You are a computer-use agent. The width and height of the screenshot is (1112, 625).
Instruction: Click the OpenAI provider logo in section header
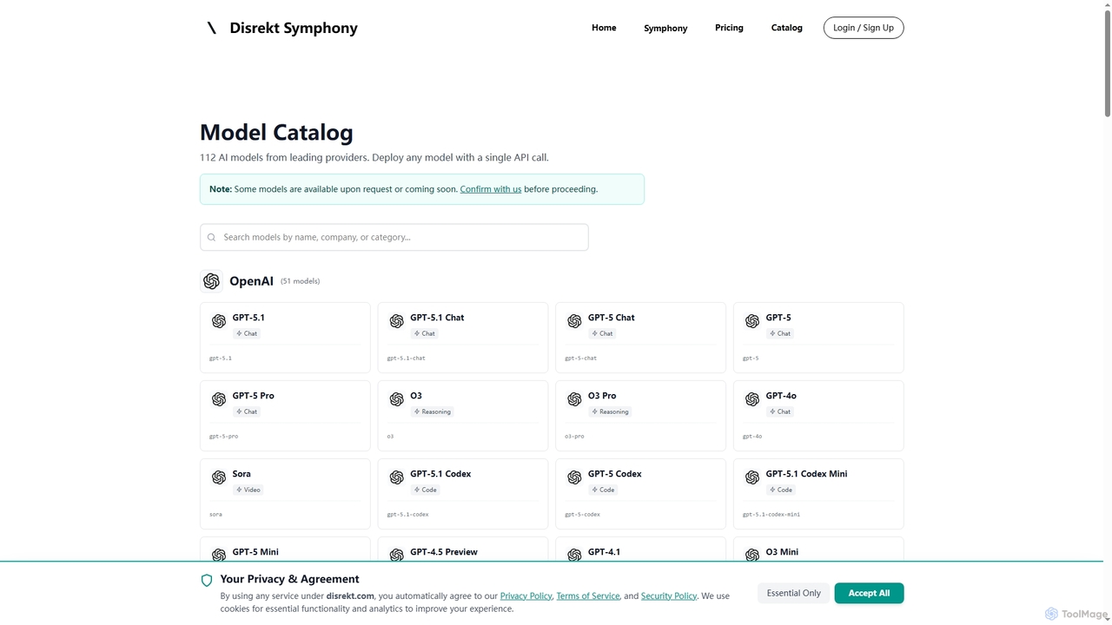pyautogui.click(x=211, y=281)
